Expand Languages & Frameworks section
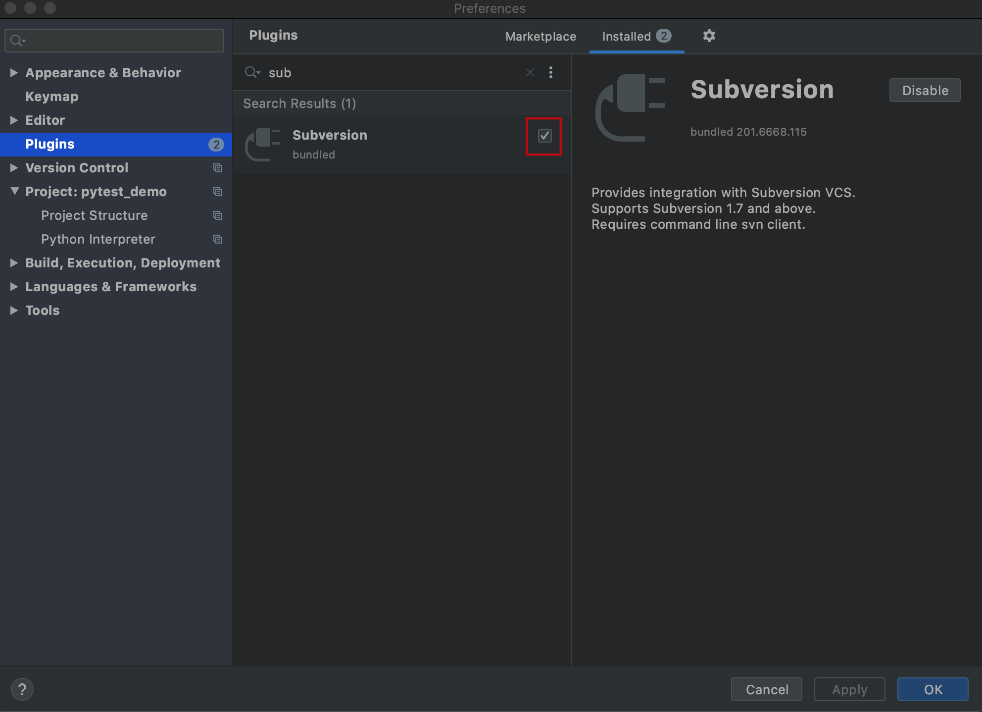The width and height of the screenshot is (982, 712). [14, 287]
